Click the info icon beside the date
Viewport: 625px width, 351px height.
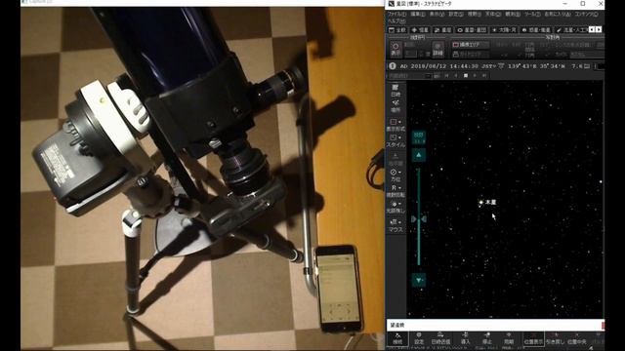pos(393,66)
